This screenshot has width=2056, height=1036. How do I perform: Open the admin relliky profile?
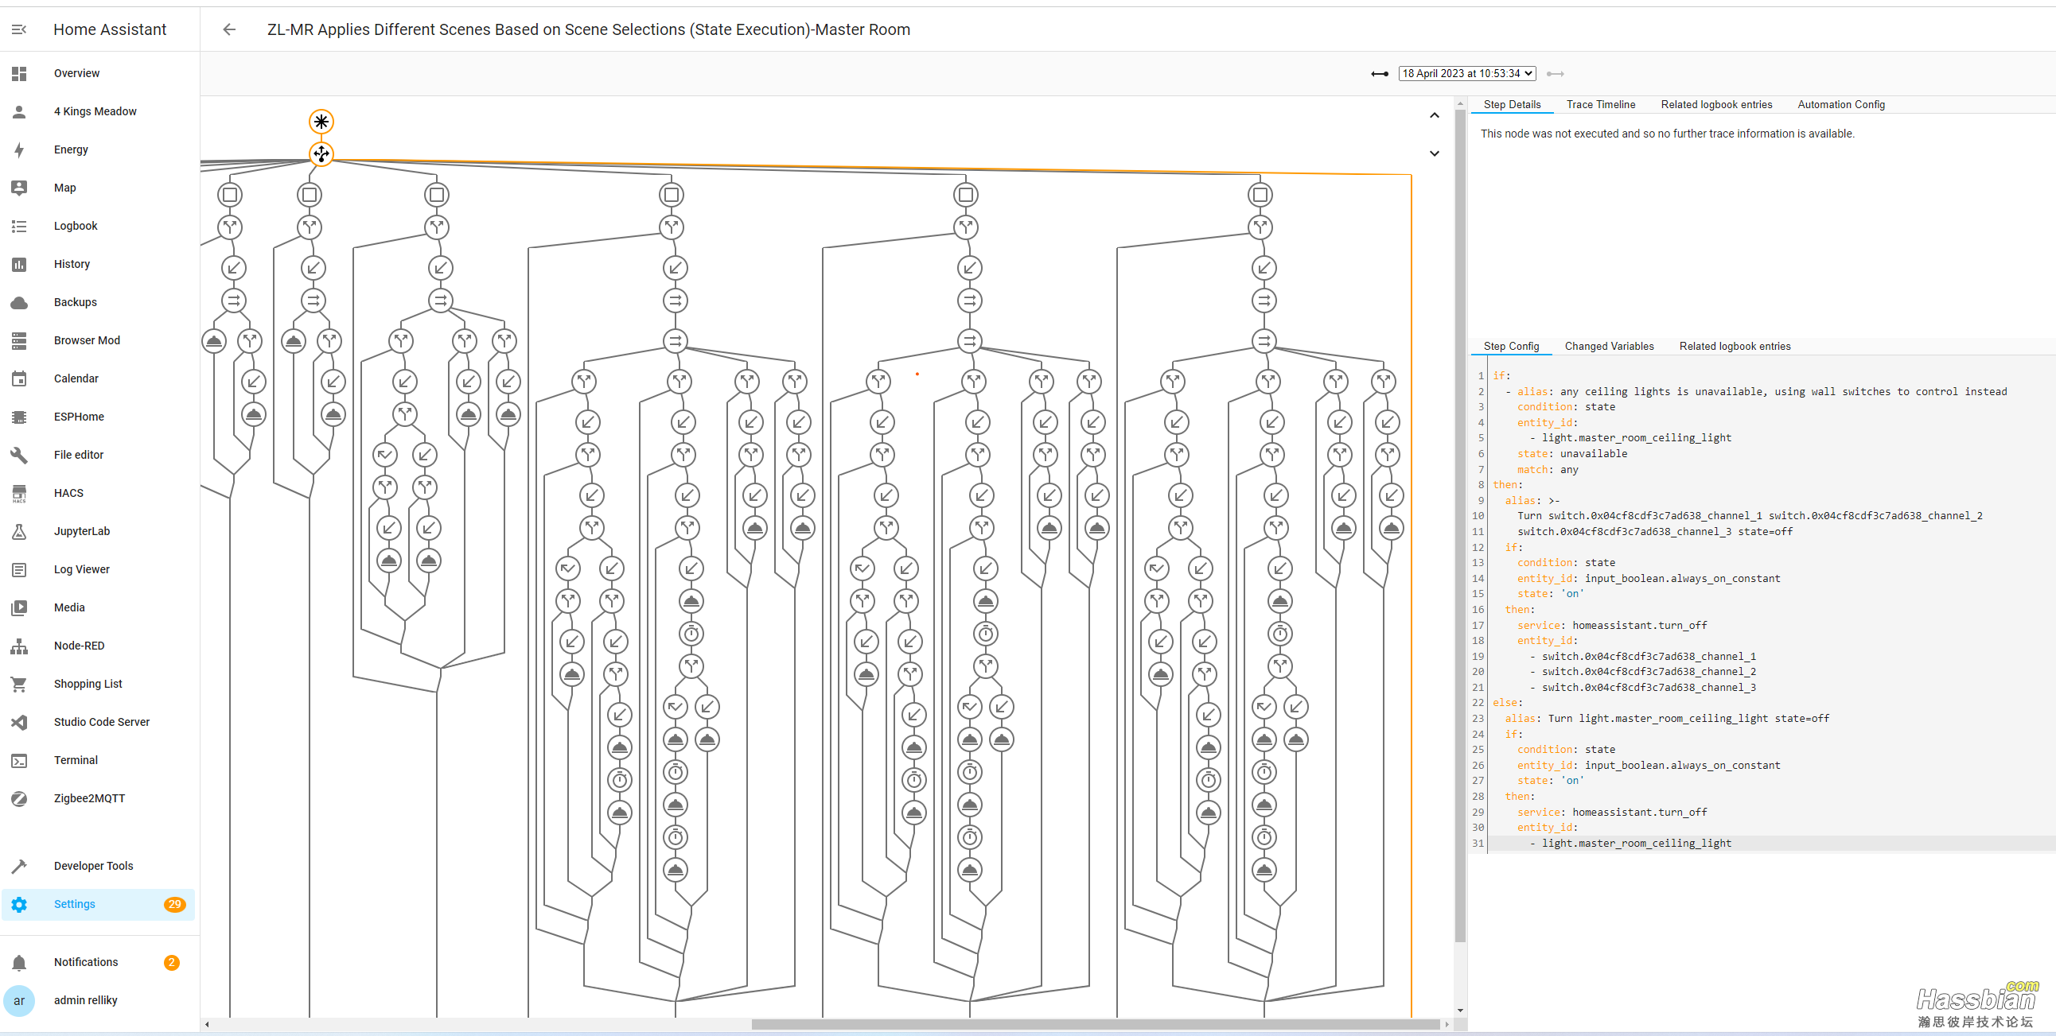coord(98,1001)
